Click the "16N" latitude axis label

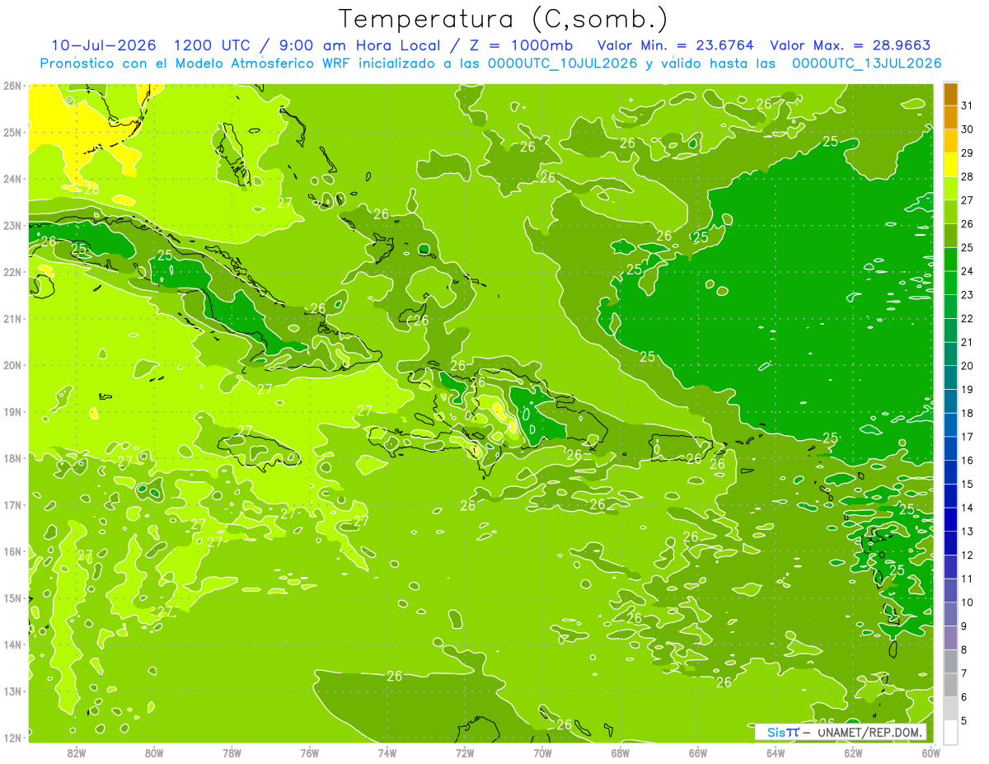click(12, 551)
